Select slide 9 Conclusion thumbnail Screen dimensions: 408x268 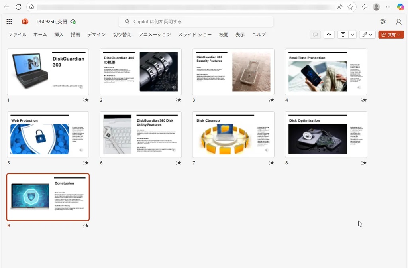[48, 197]
